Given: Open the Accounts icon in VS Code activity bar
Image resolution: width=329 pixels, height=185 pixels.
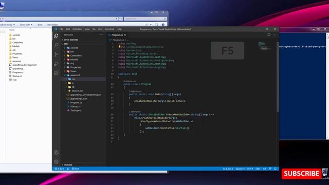Looking at the screenshot, I should (56, 152).
